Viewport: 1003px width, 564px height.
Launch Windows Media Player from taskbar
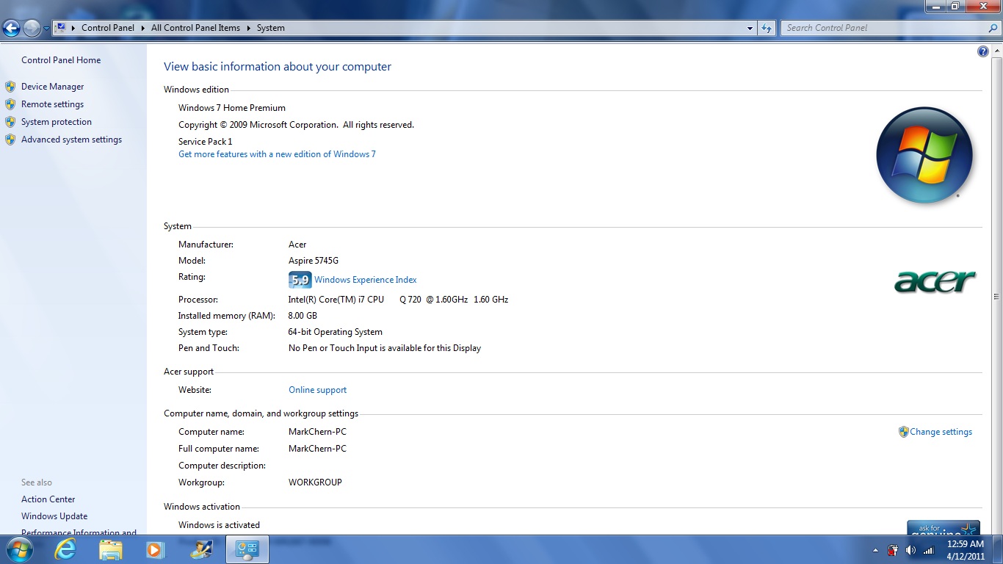point(155,549)
